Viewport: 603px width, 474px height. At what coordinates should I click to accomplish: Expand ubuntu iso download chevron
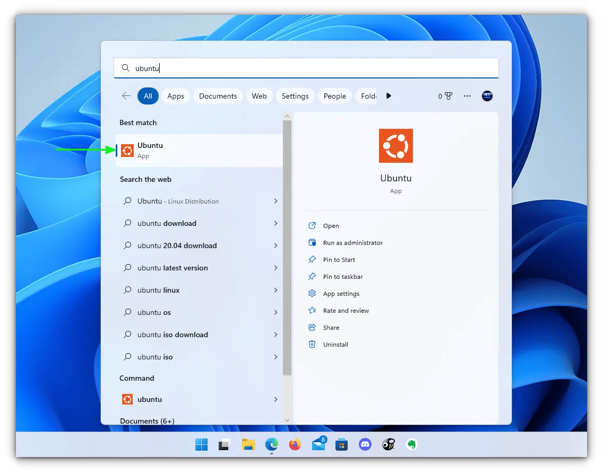coord(275,335)
